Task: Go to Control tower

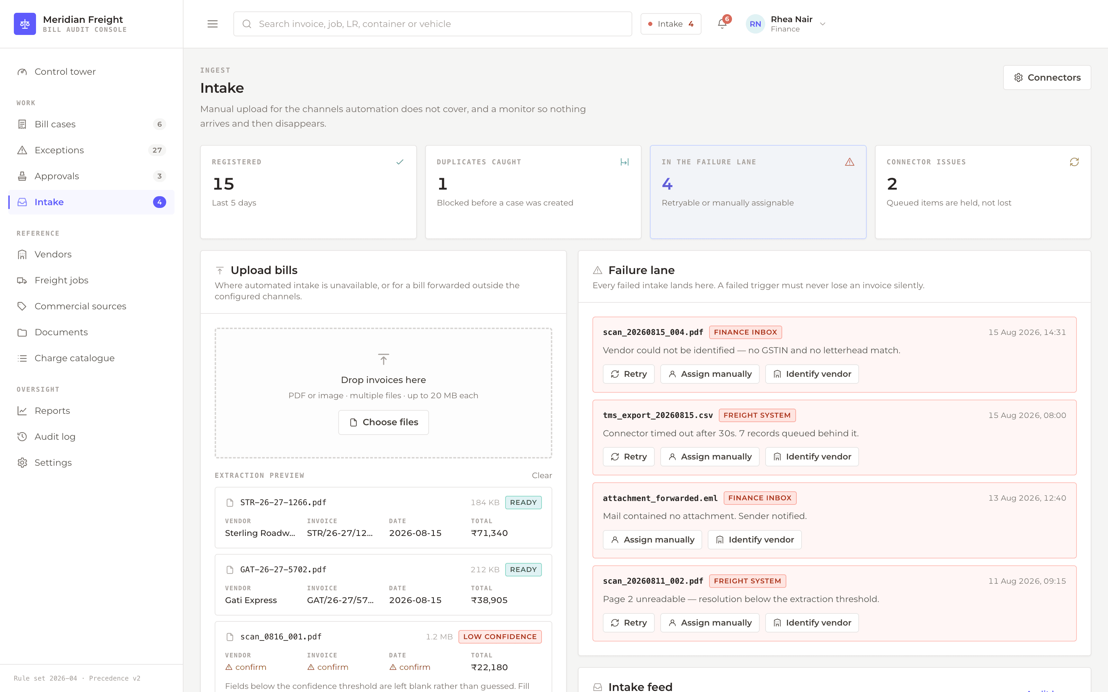Action: click(x=91, y=72)
